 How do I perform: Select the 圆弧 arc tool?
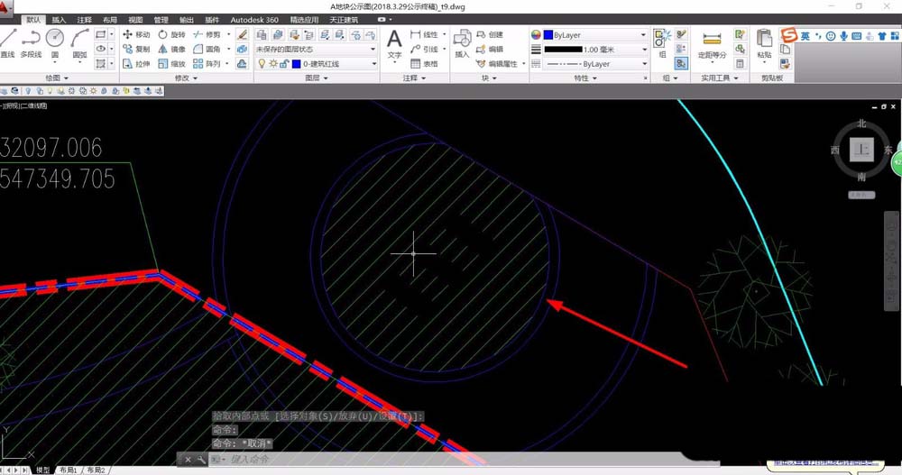(79, 42)
